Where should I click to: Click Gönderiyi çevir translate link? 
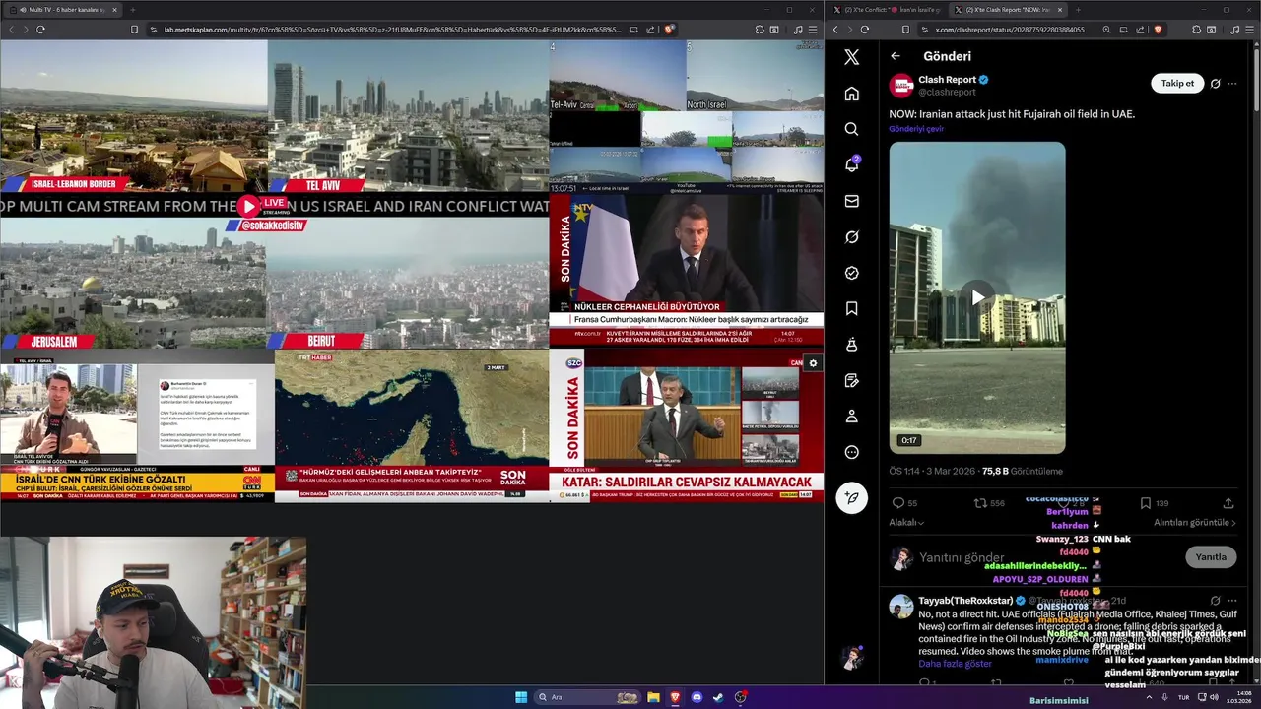click(916, 129)
